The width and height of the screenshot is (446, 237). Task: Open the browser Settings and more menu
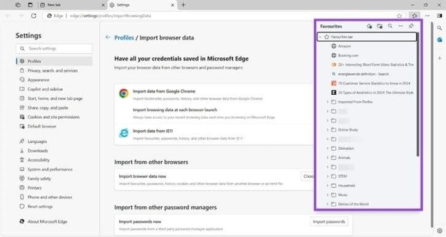pyautogui.click(x=427, y=15)
